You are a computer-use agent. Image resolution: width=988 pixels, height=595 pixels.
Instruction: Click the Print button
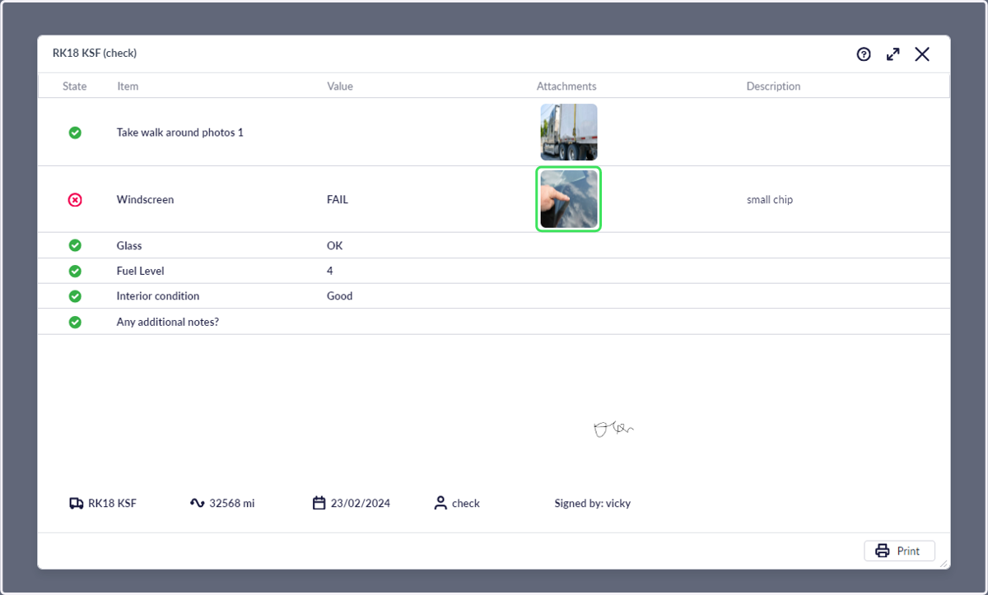(x=899, y=551)
